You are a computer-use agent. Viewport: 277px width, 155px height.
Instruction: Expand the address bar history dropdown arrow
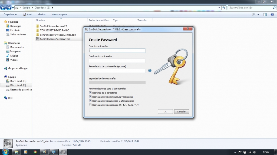pos(219,8)
